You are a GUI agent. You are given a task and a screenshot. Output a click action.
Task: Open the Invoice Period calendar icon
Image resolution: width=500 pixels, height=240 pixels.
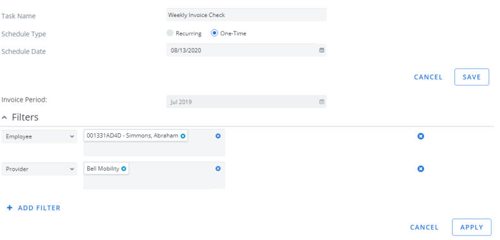pos(322,102)
